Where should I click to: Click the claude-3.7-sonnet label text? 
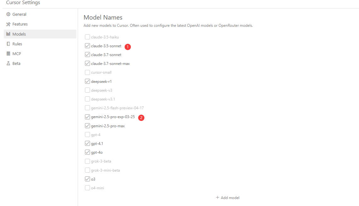(106, 54)
